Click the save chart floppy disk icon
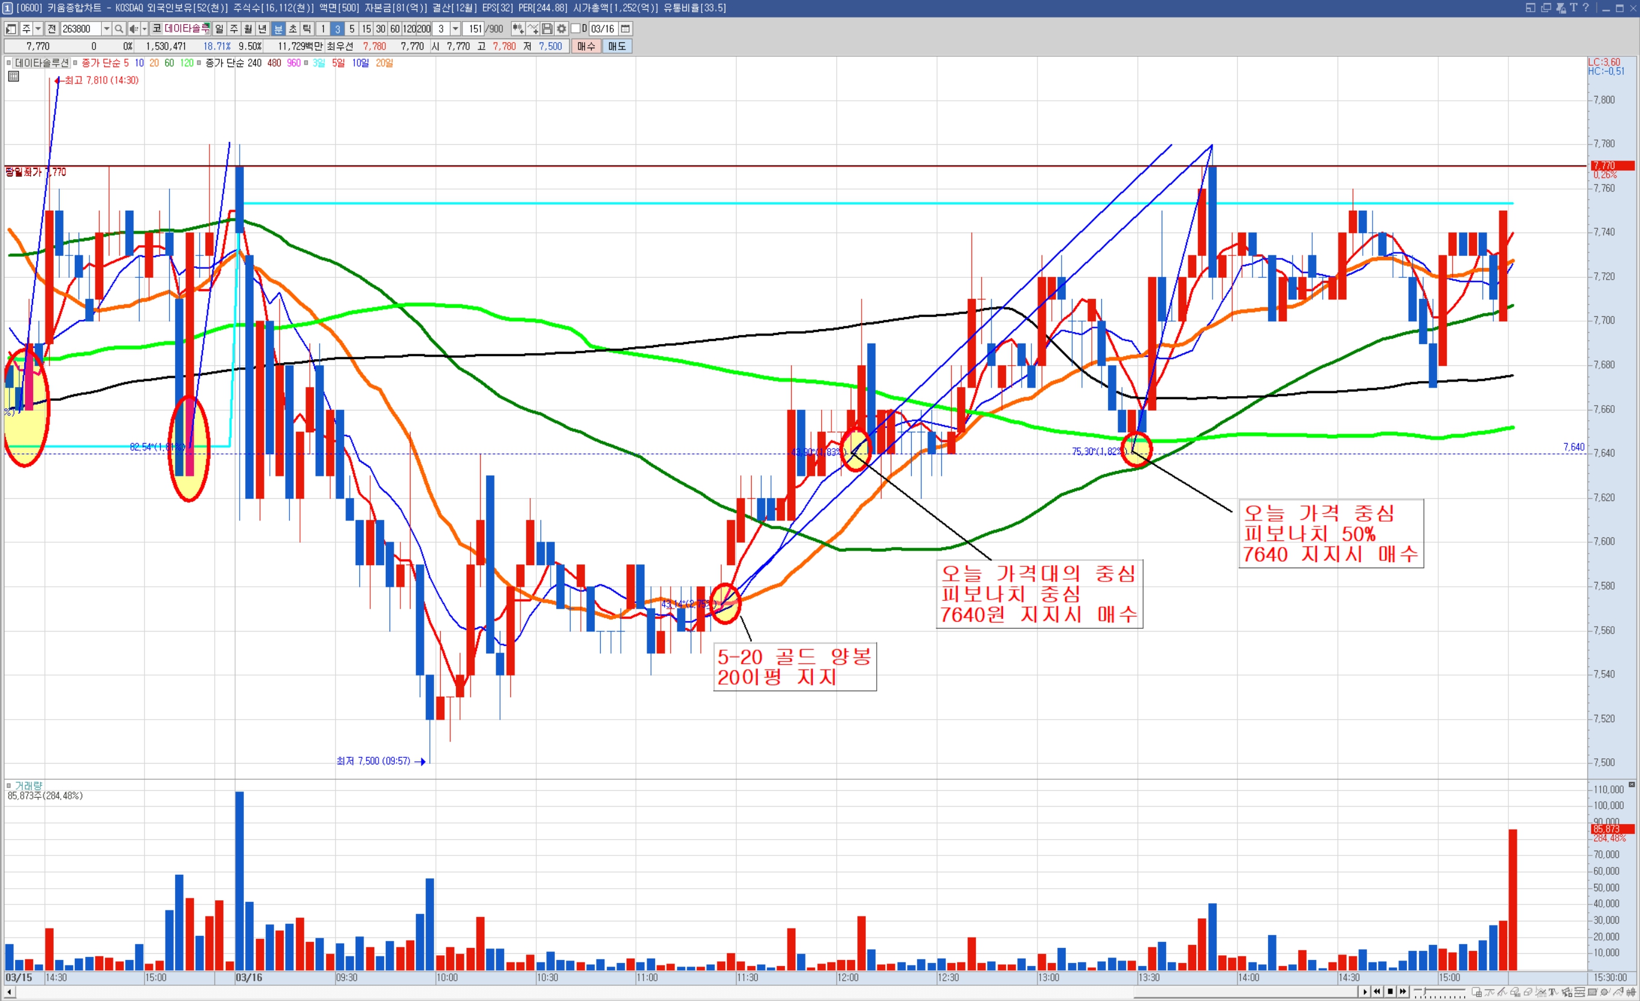The image size is (1640, 1001). 547,28
